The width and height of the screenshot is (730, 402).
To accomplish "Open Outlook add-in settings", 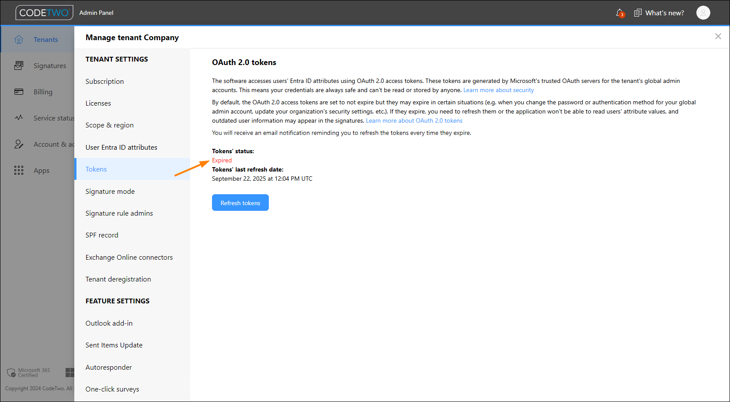I will point(132,323).
